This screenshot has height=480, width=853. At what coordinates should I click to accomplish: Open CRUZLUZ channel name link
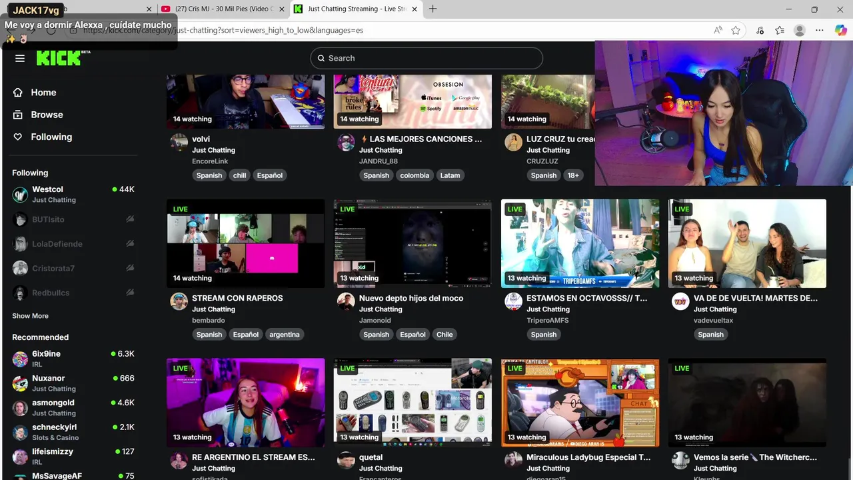pos(542,161)
